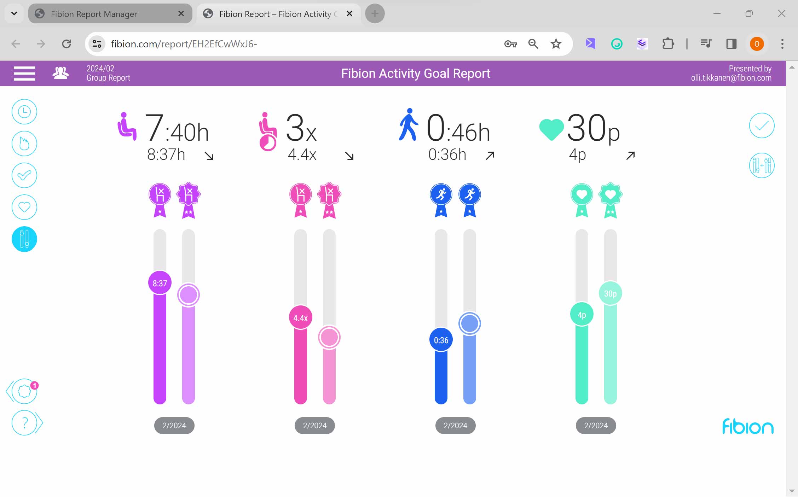This screenshot has height=497, width=798.
Task: Click the 4.4x sitting breaks slider handle
Action: [x=301, y=318]
